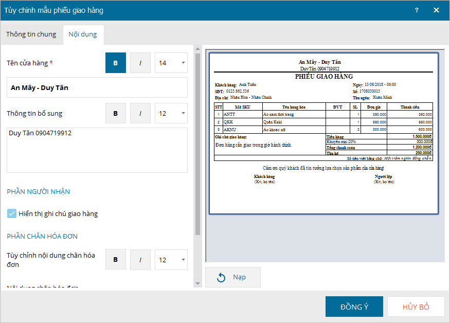Toggle bold for store name
This screenshot has height=323, width=450.
(x=115, y=63)
